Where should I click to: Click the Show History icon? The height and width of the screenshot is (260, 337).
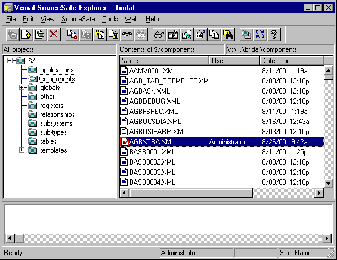tap(214, 35)
